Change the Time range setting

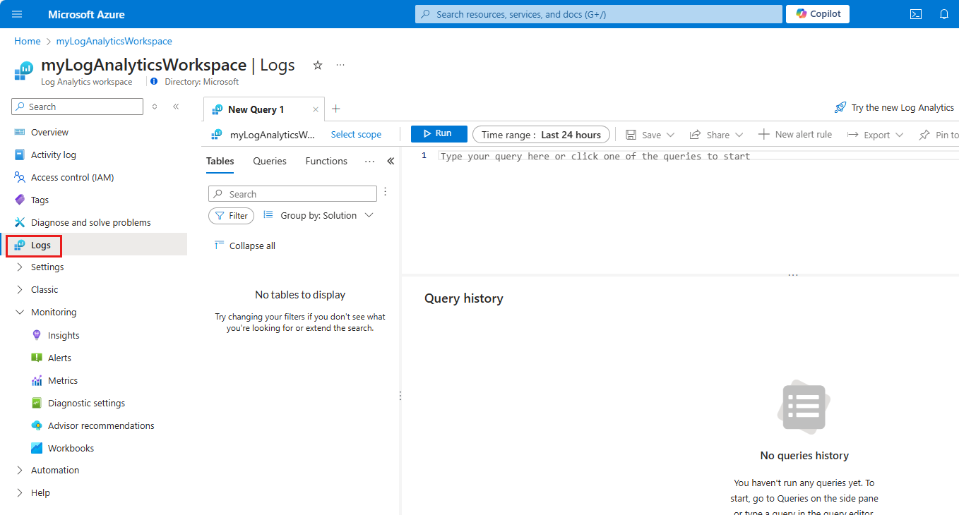541,135
